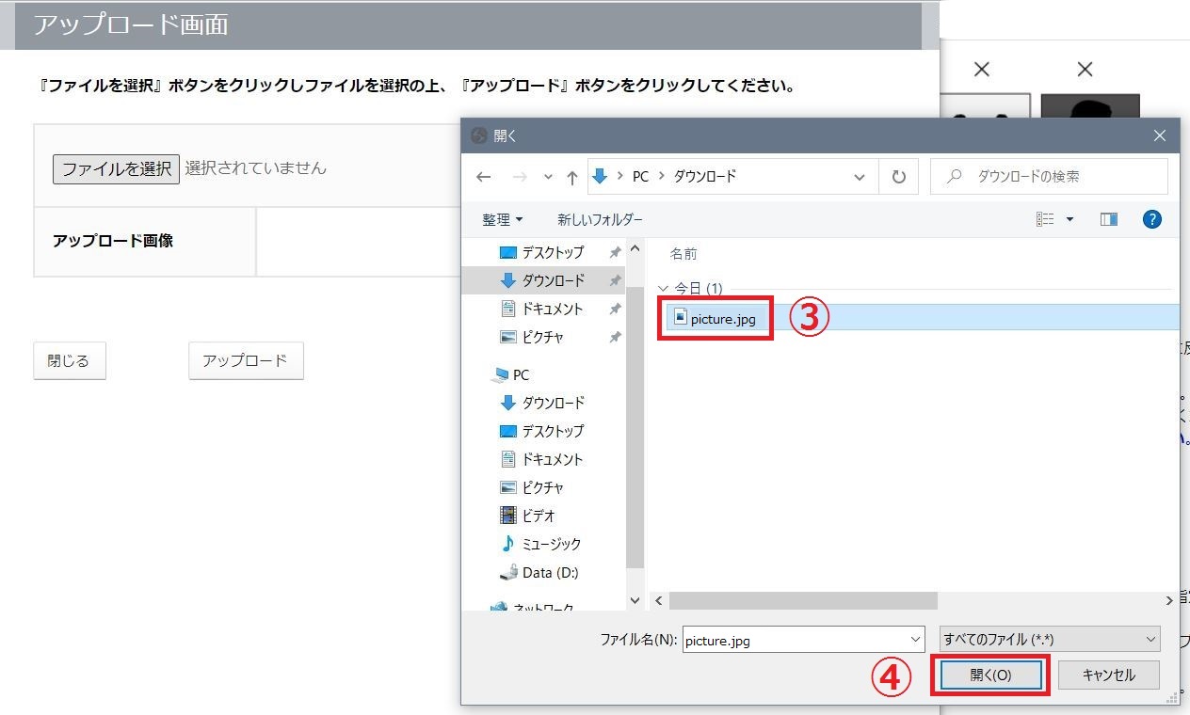Select the picture.jpg file

pos(722,318)
